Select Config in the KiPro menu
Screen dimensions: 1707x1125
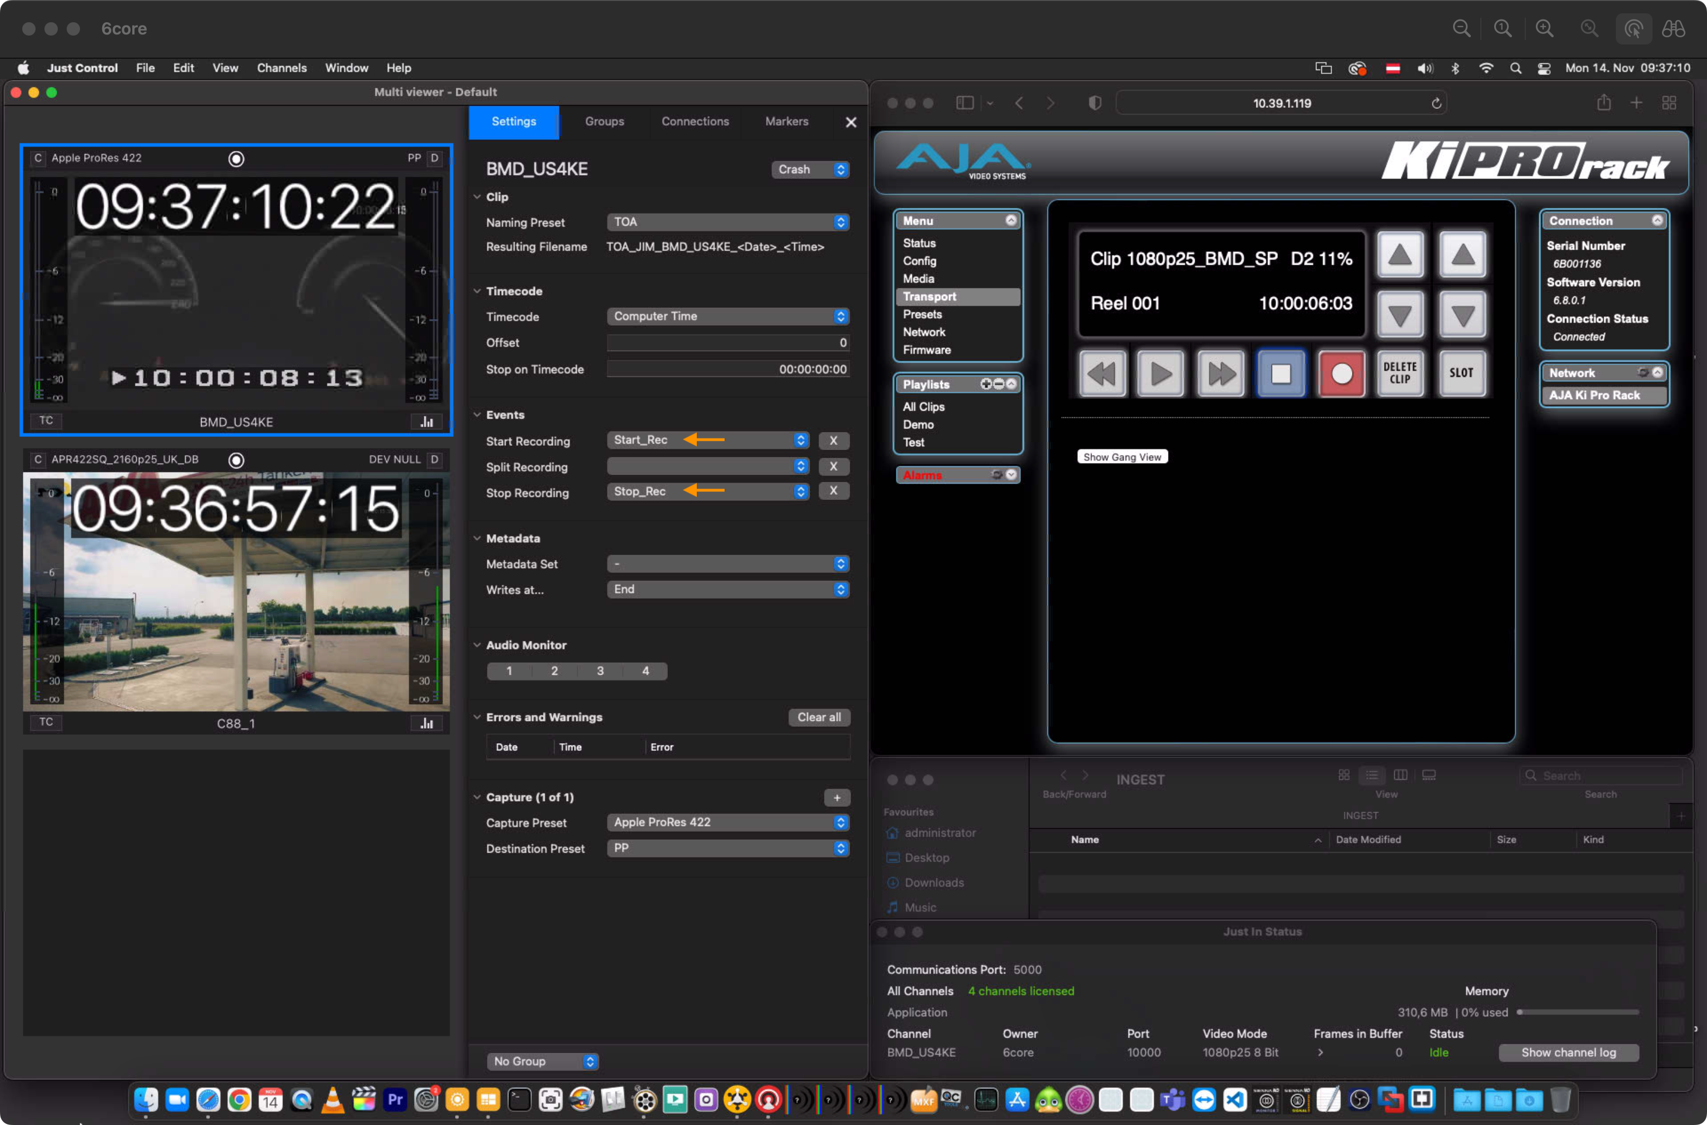point(920,261)
